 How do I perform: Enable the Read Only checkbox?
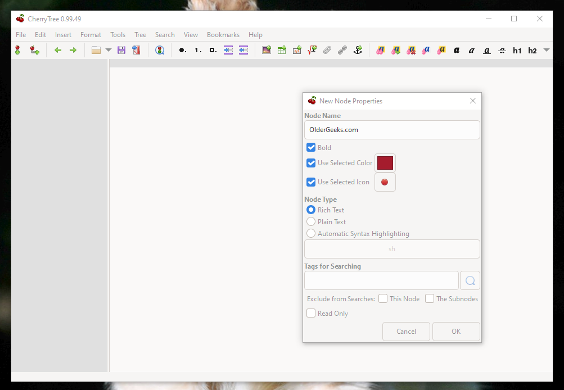tap(311, 314)
